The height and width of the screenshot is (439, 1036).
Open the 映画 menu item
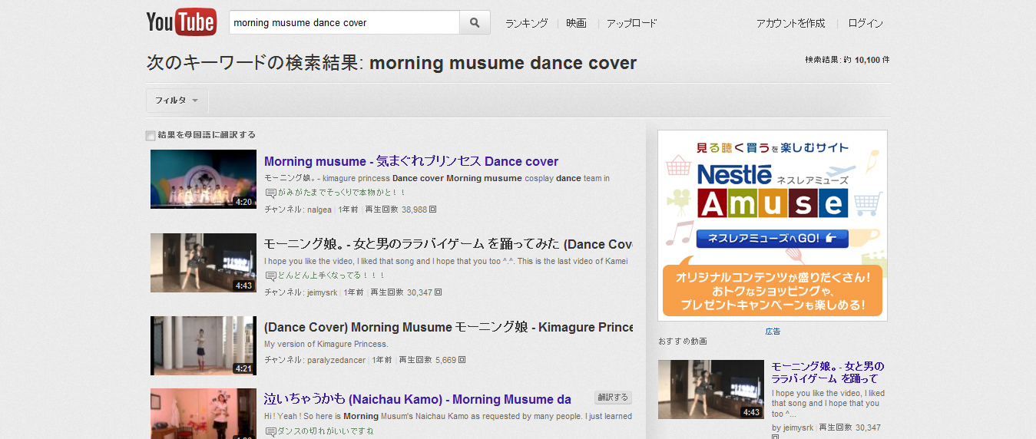click(x=576, y=23)
